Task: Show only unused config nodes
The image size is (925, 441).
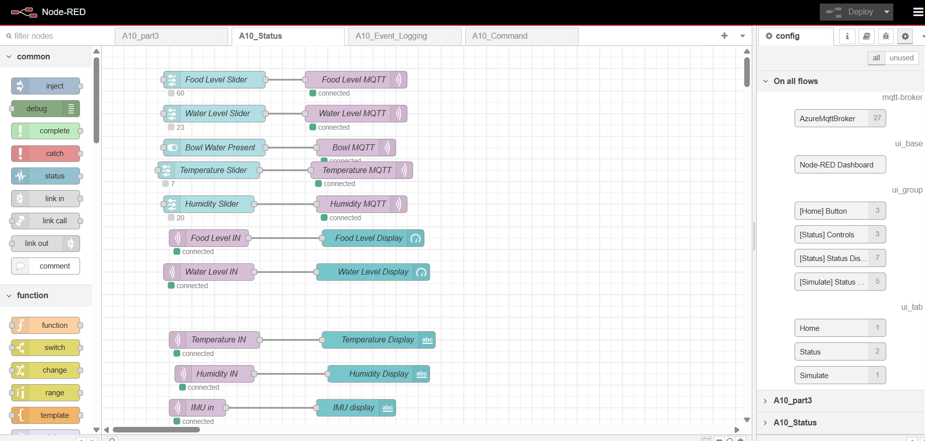Action: click(x=901, y=58)
